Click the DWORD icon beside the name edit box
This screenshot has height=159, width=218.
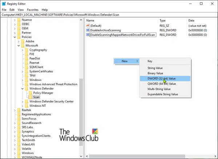pos(88,35)
